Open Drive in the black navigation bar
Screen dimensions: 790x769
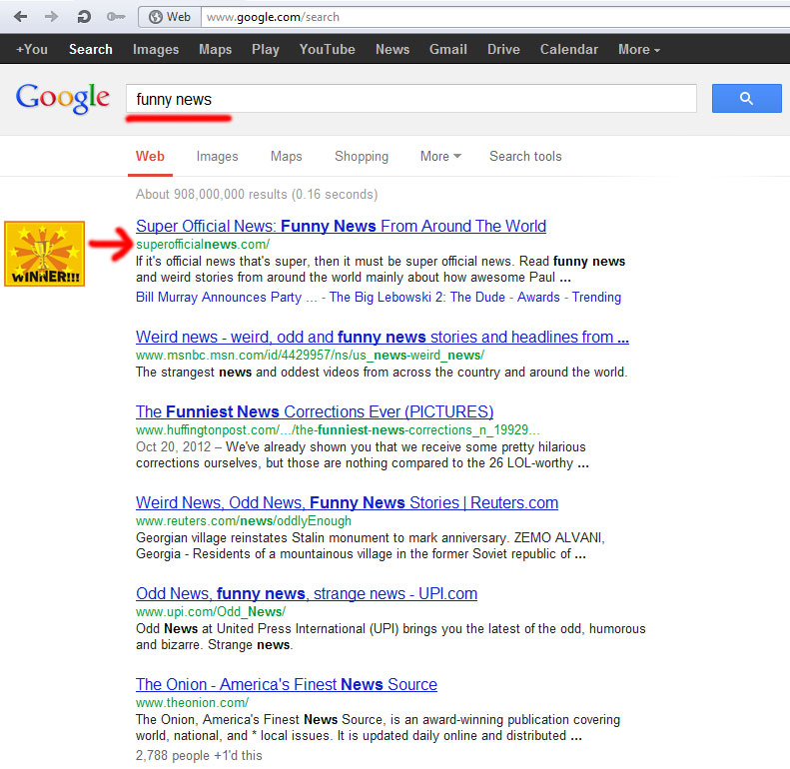(503, 49)
